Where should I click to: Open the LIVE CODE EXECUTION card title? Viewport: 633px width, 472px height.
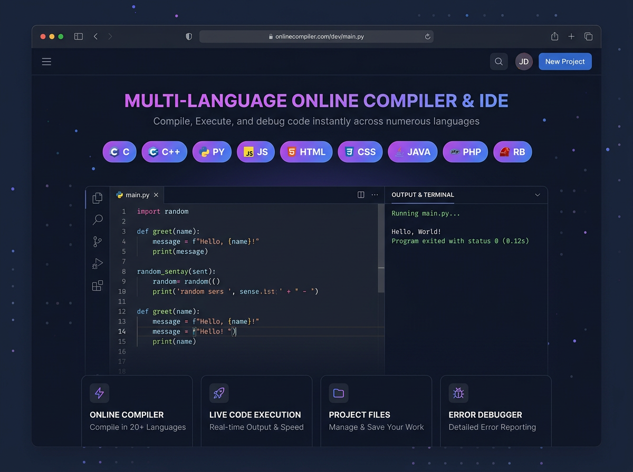coord(255,415)
